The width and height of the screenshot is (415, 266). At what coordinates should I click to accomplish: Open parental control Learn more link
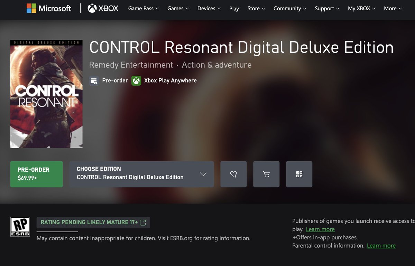pyautogui.click(x=381, y=246)
